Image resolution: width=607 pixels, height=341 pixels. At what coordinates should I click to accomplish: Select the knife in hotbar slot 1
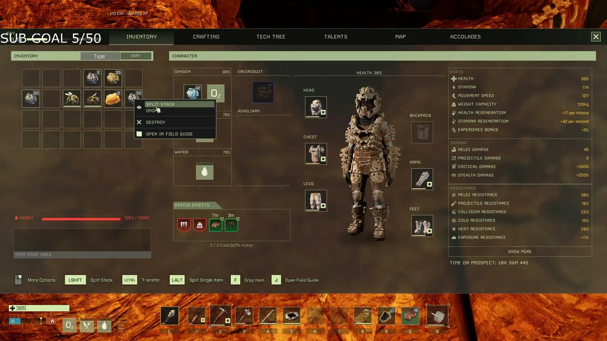coord(197,315)
